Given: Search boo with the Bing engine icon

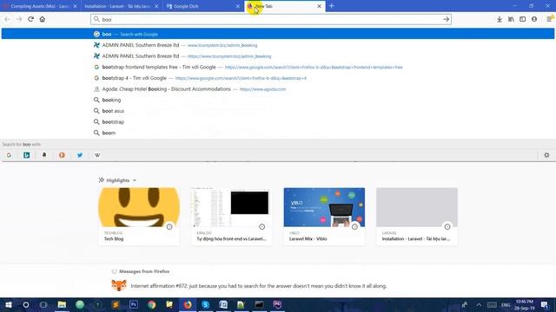Looking at the screenshot, I should 27,155.
